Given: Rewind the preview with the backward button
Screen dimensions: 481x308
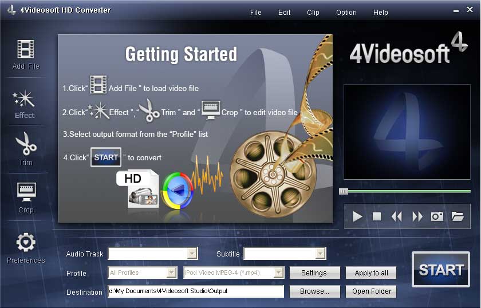Looking at the screenshot, I should click(397, 216).
